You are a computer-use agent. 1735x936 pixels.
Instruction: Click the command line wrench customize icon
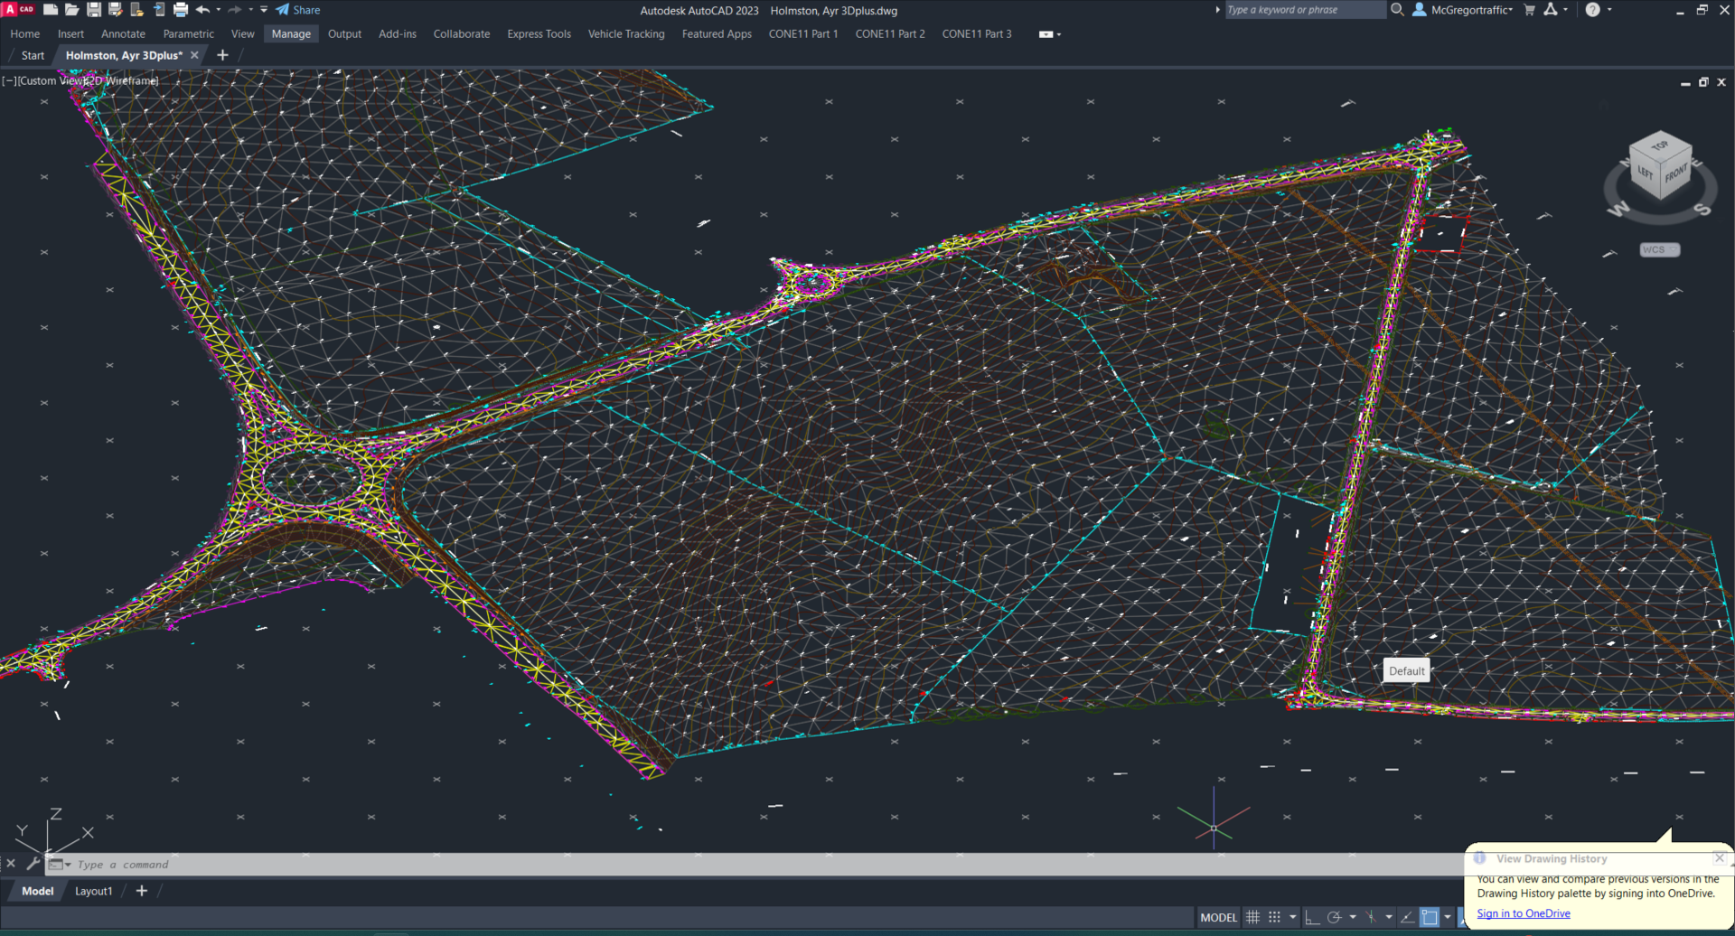coord(33,864)
